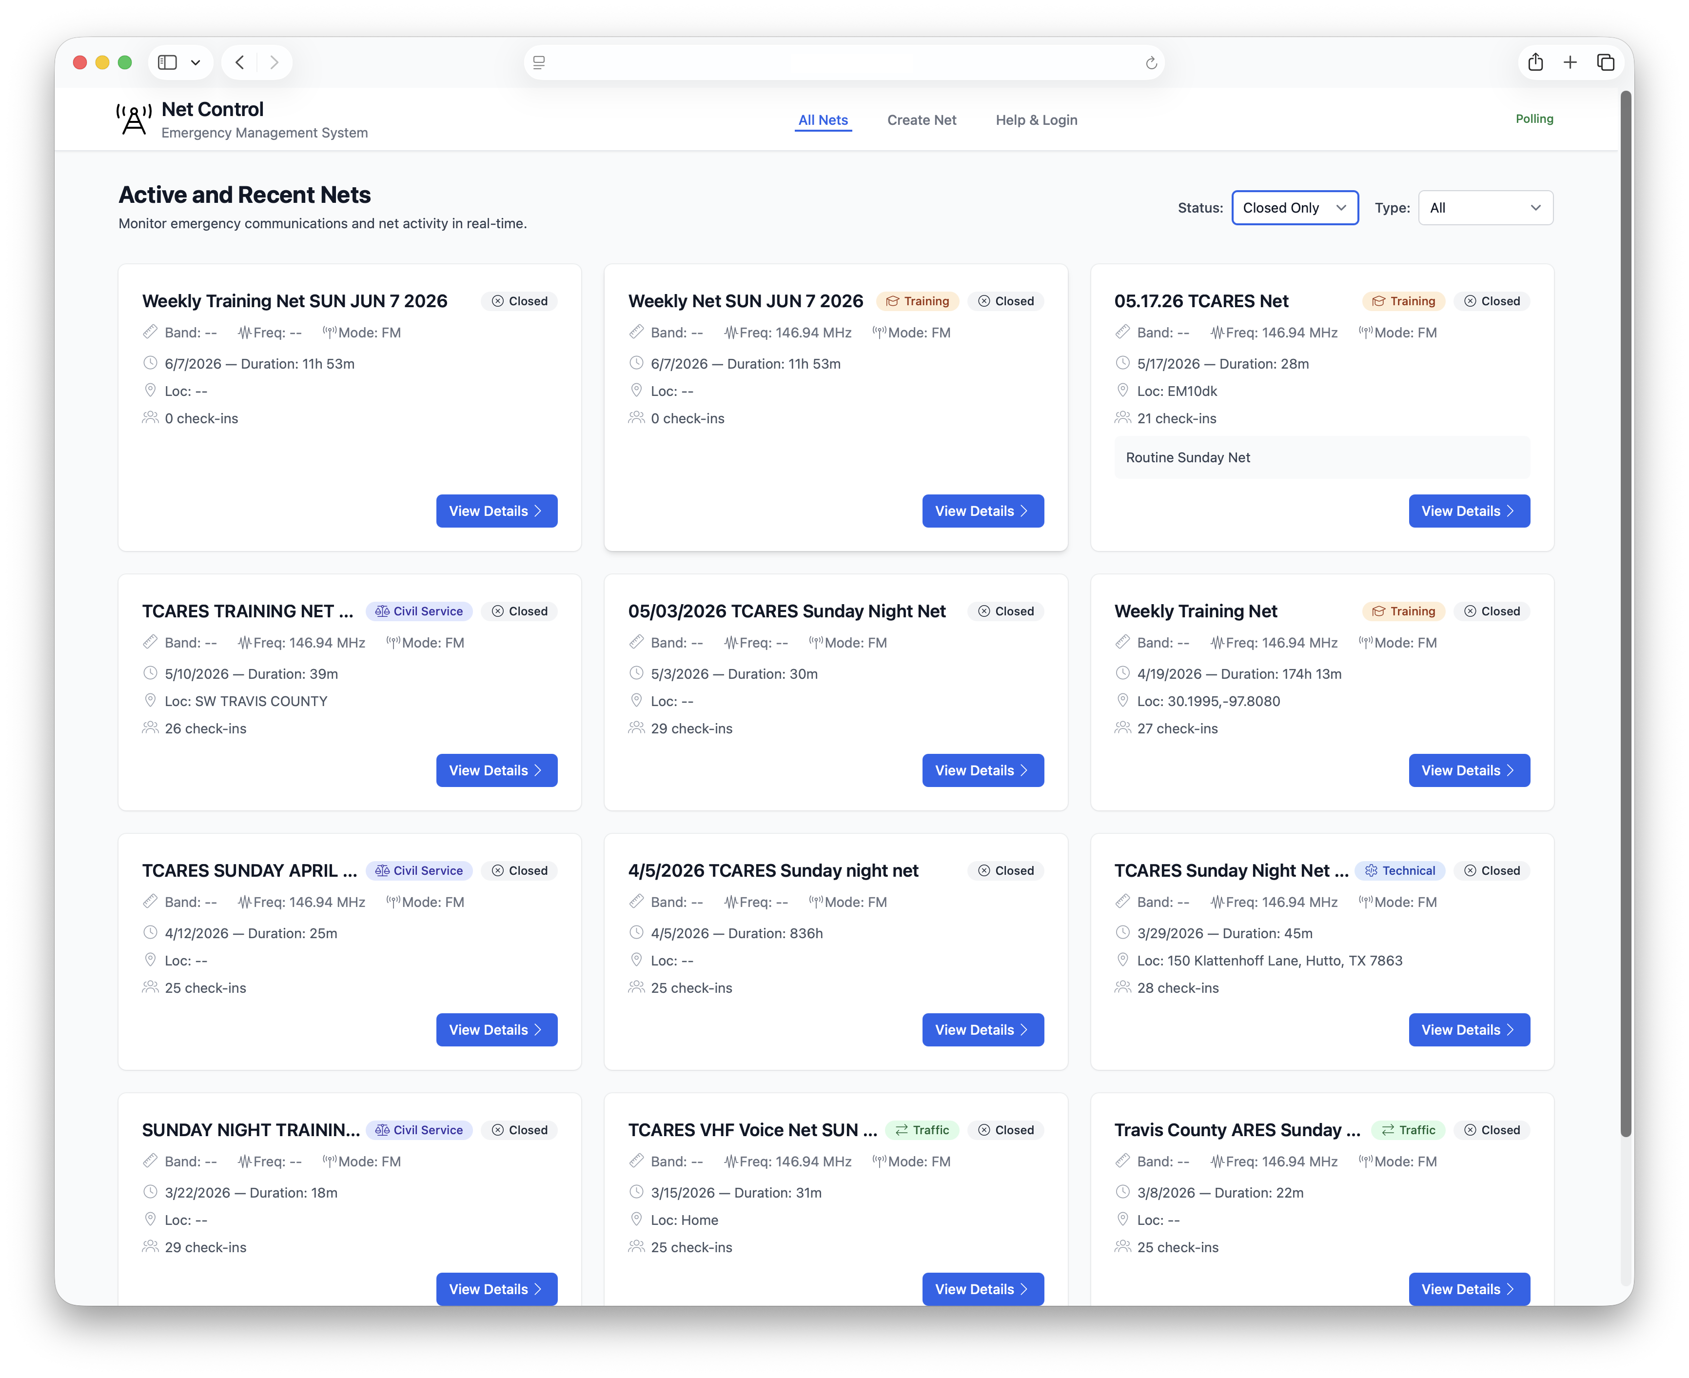View Details for TCARES SUNDAY APRIL net
Screen dimensions: 1689x1378
tap(497, 1029)
